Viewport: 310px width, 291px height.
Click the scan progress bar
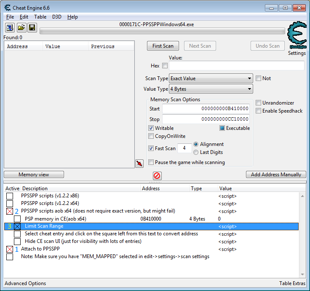click(162, 31)
